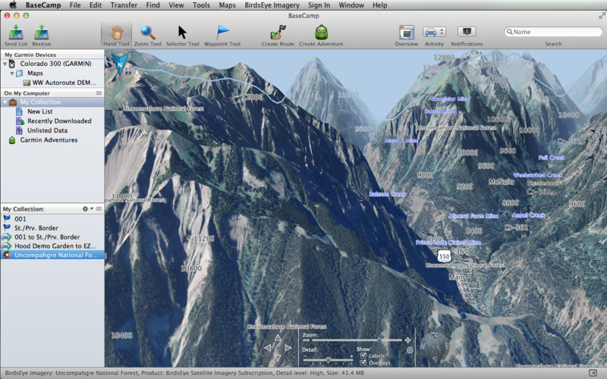Click the Send List toolbar icon
Viewport: 607px width, 379px height.
coord(16,33)
